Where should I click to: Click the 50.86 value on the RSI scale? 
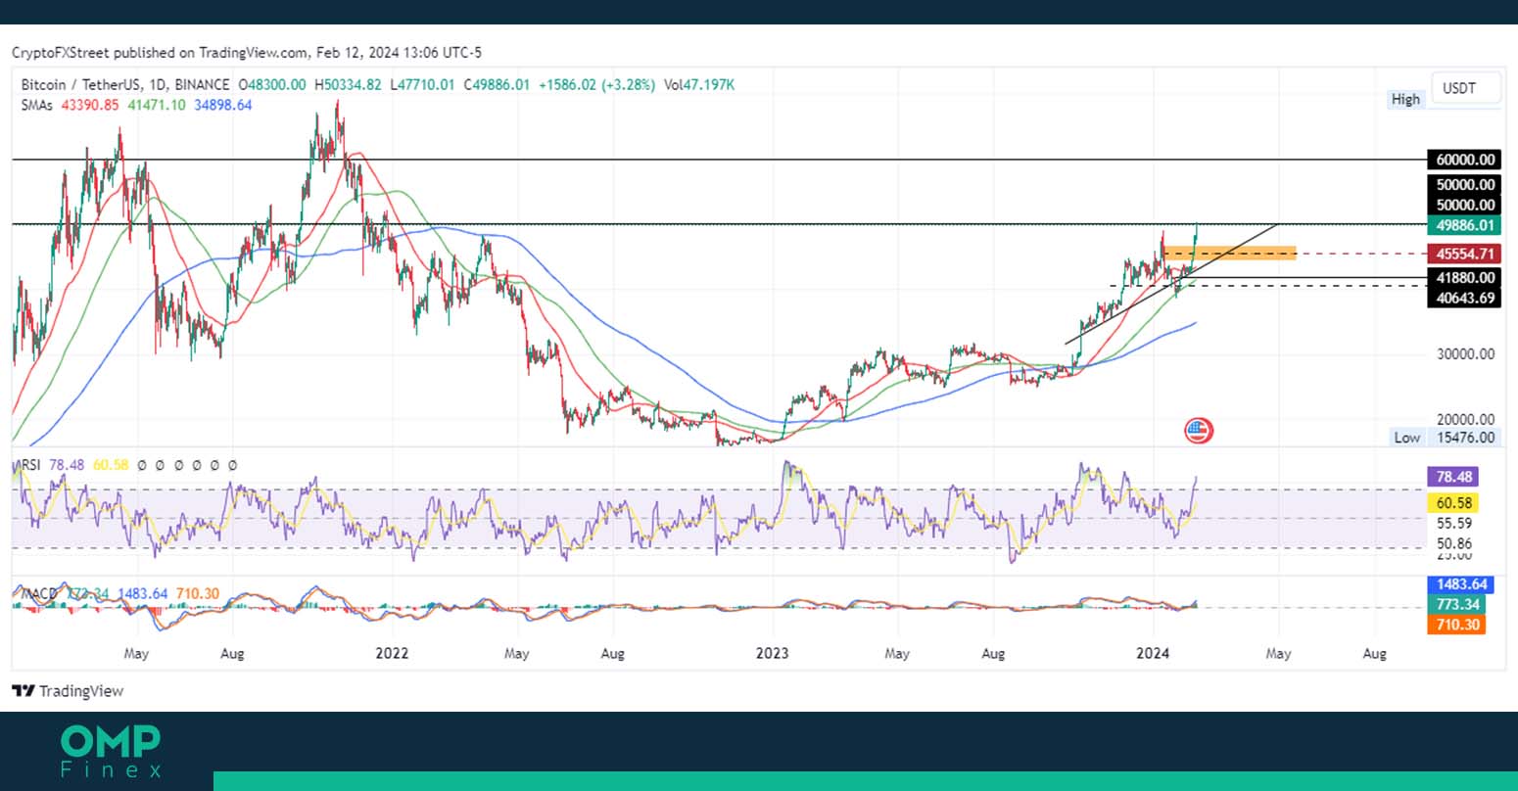(x=1453, y=543)
